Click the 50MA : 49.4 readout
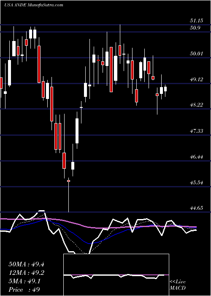 point(26,264)
